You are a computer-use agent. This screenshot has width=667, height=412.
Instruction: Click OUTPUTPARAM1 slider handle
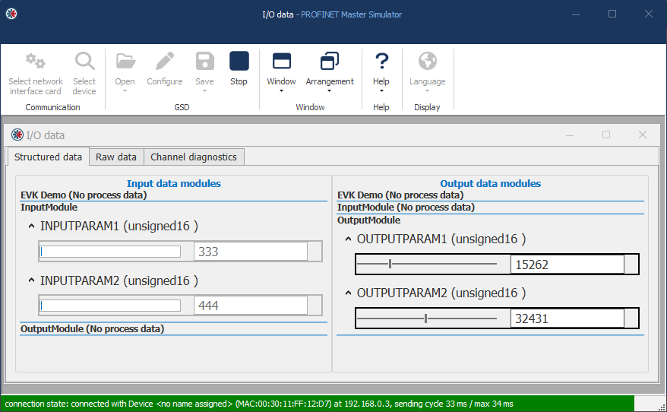(x=390, y=265)
